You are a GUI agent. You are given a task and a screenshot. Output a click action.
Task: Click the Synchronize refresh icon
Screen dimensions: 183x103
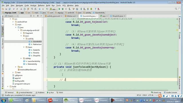(10, 9)
